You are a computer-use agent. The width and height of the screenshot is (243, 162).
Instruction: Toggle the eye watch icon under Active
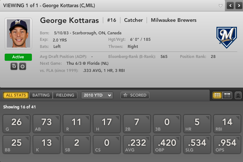[14, 67]
